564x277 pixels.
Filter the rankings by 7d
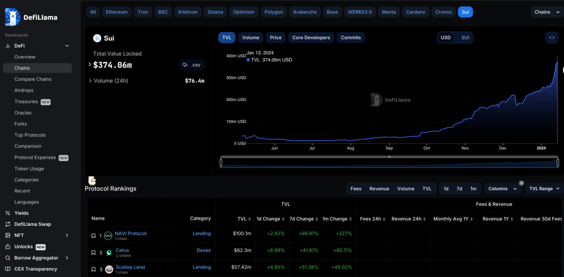click(459, 189)
